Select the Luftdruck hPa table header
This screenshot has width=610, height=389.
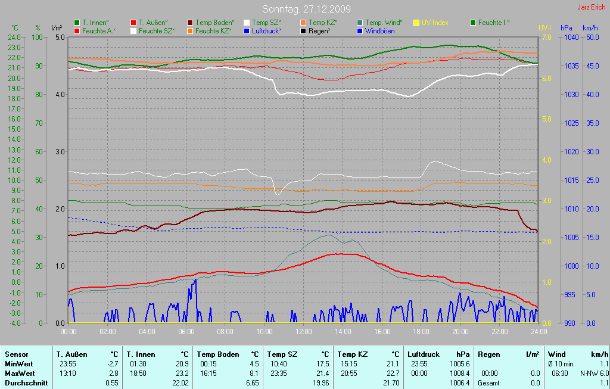(x=438, y=354)
